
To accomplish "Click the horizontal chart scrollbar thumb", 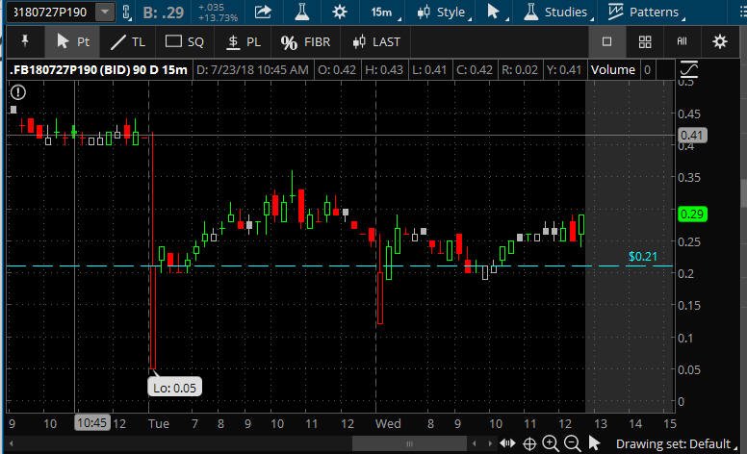I will 409,443.
